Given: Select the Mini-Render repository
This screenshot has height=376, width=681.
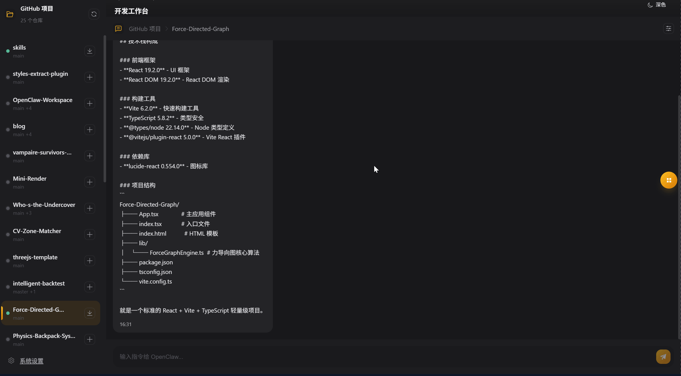Looking at the screenshot, I should click(x=51, y=182).
